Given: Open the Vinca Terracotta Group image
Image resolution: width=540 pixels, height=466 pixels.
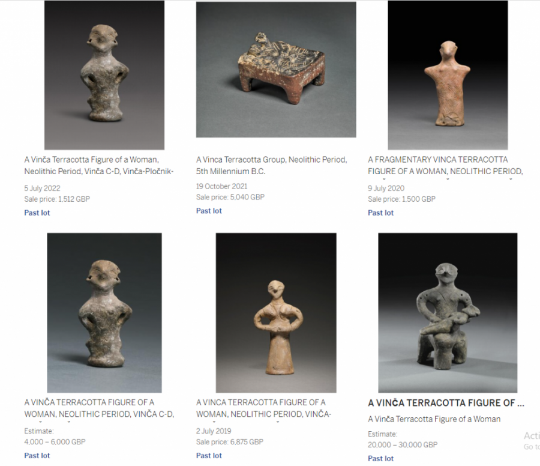Looking at the screenshot, I should point(276,70).
